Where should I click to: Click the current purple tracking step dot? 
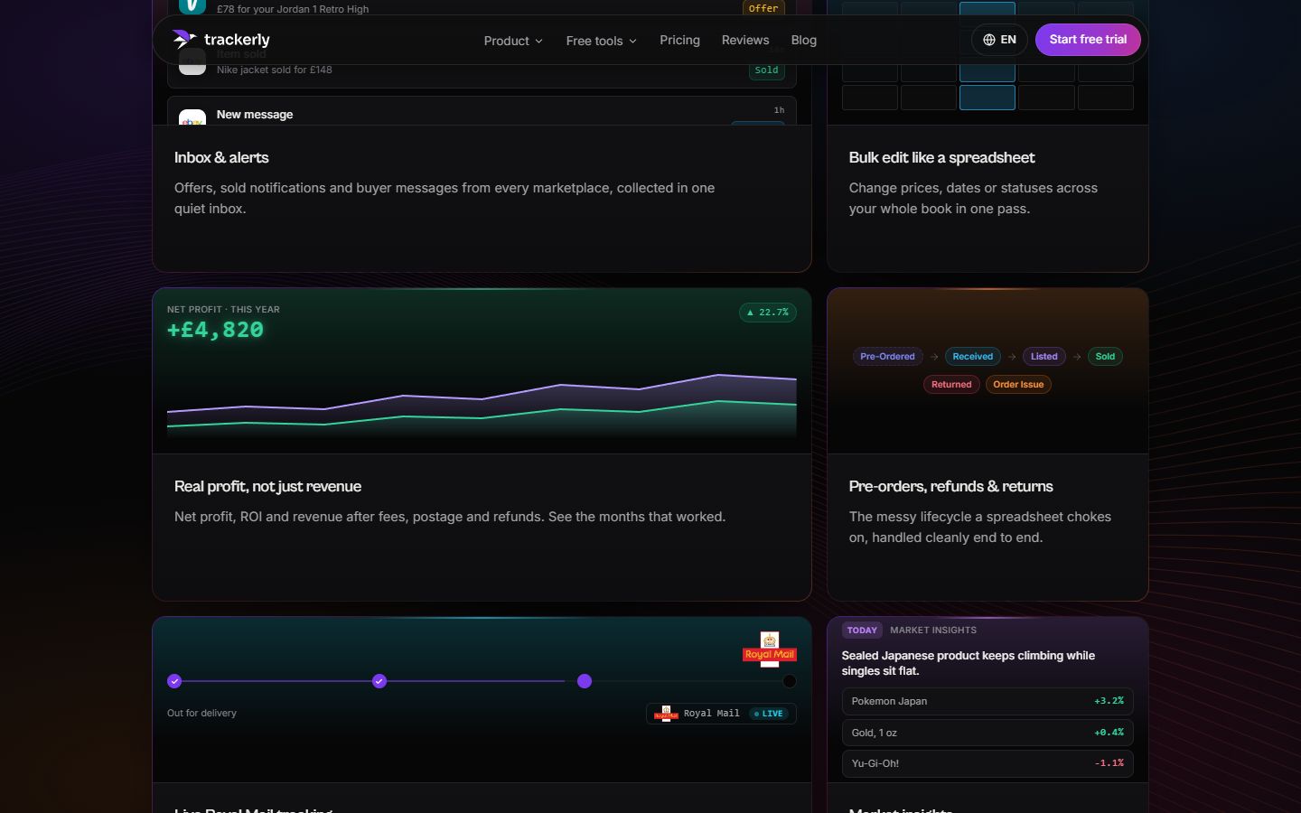[x=585, y=681]
